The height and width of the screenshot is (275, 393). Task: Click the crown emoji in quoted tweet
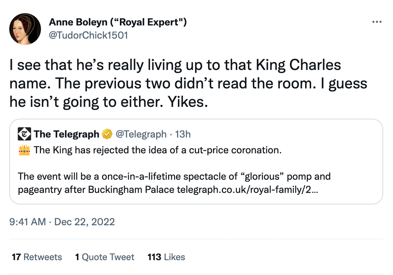24,151
